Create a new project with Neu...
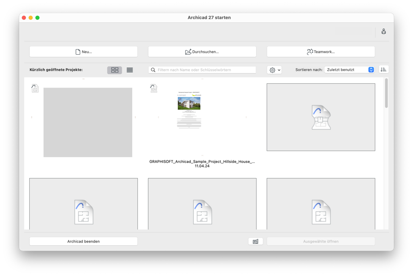The width and height of the screenshot is (413, 276). [84, 52]
